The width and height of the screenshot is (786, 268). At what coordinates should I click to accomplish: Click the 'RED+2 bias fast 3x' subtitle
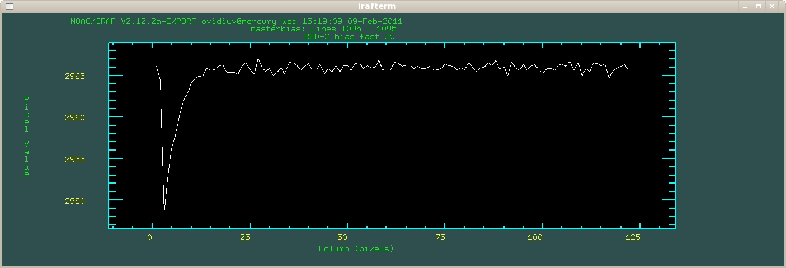point(350,36)
